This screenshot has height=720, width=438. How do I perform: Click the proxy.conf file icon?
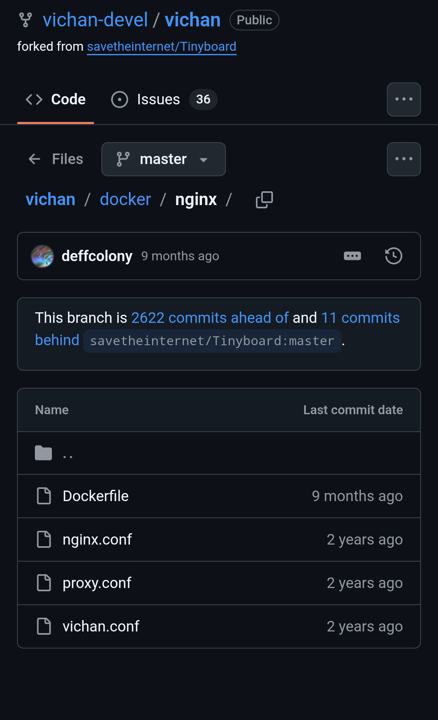(44, 583)
